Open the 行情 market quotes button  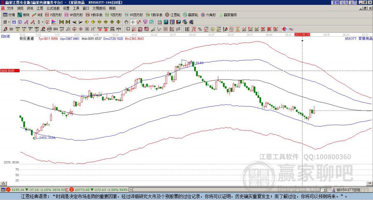point(9,15)
